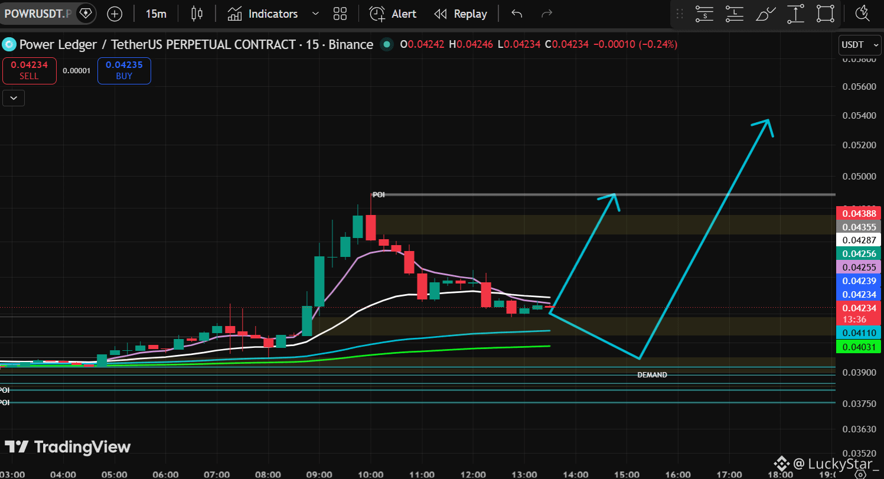Click the 0.03900 price scale tick
This screenshot has width=884, height=479.
pyautogui.click(x=859, y=373)
